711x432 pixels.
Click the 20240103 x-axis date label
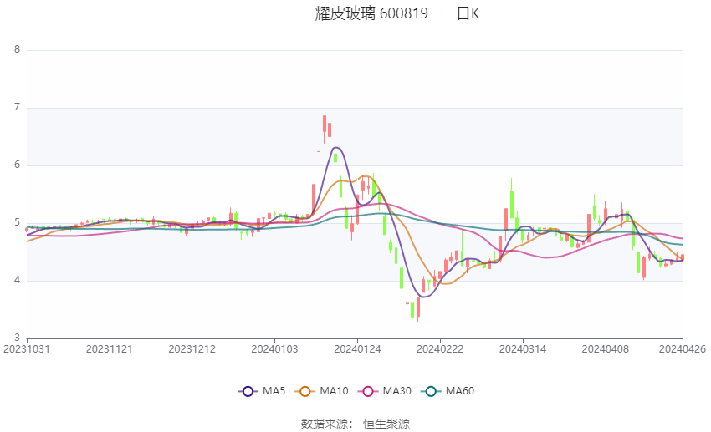point(274,349)
